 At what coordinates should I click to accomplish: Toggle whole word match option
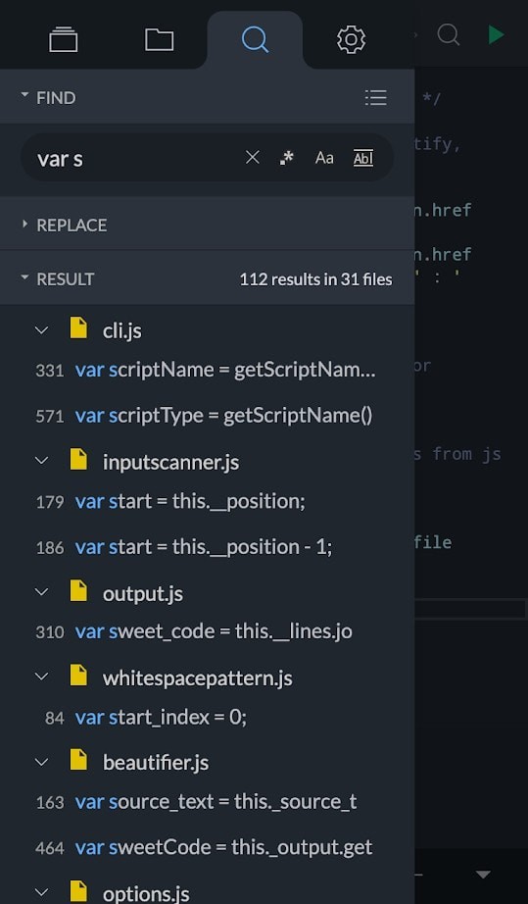[362, 158]
